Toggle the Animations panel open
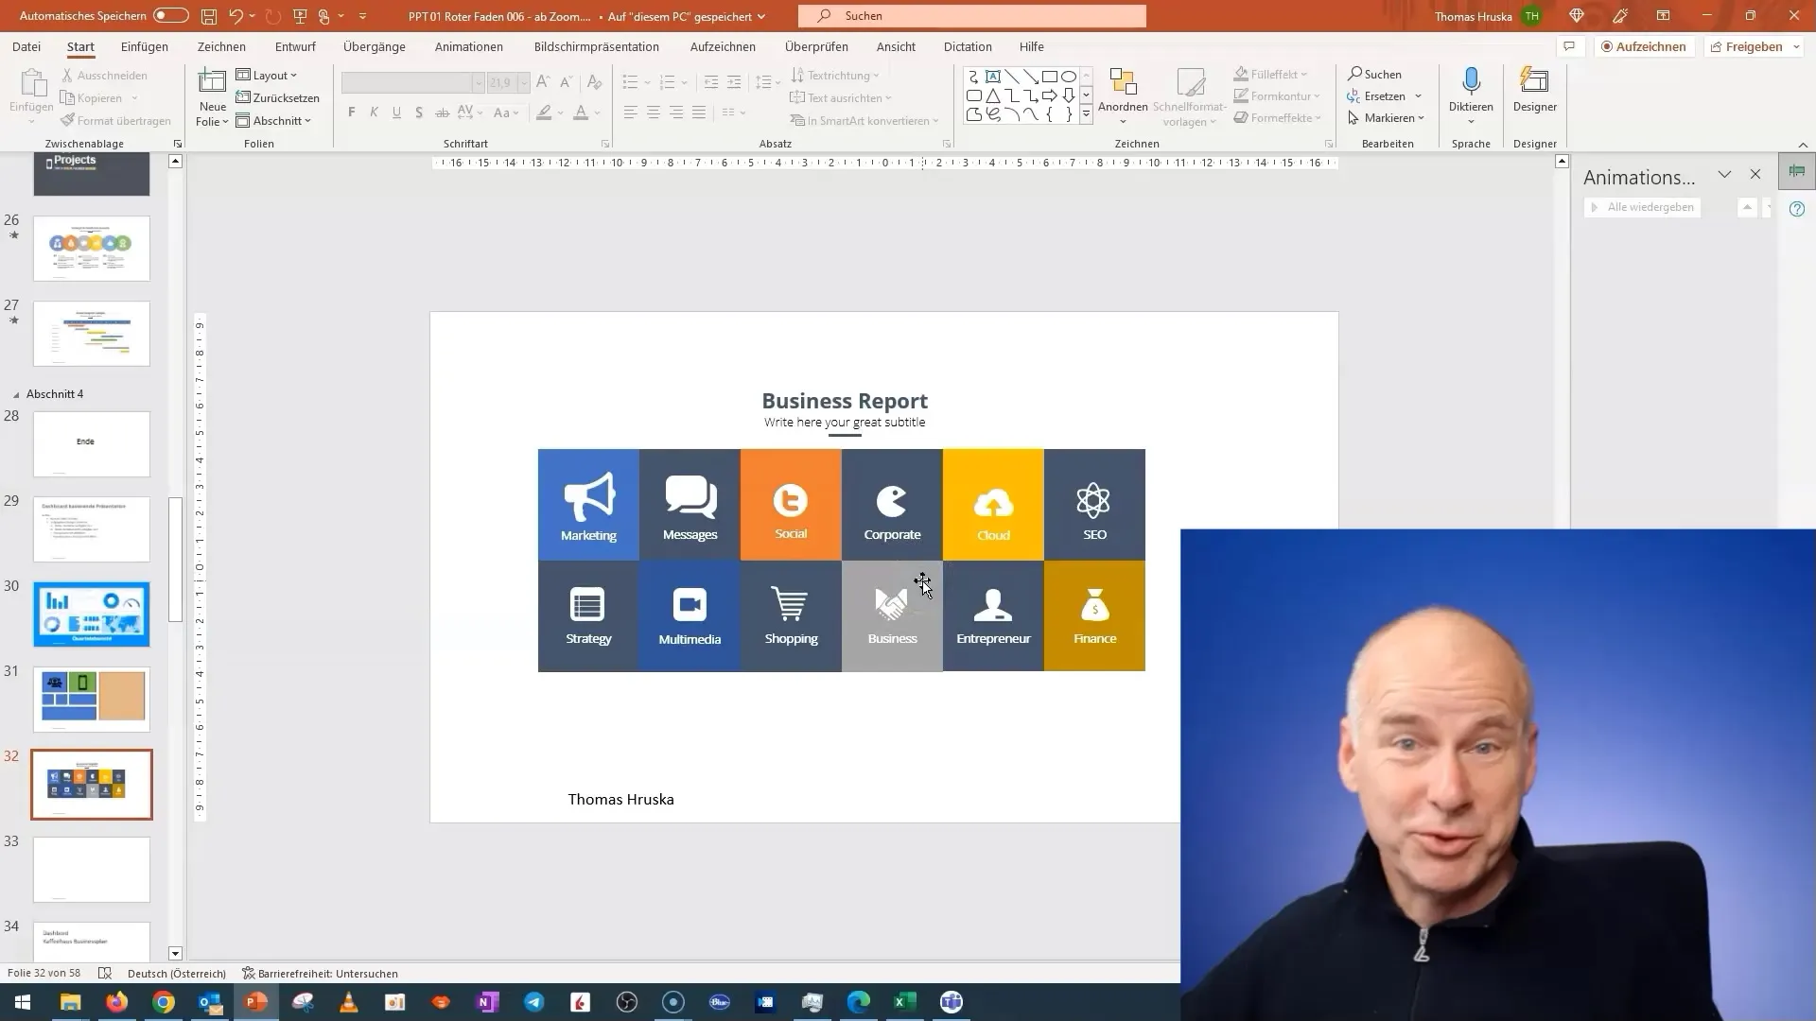Image resolution: width=1816 pixels, height=1021 pixels. pyautogui.click(x=1725, y=175)
